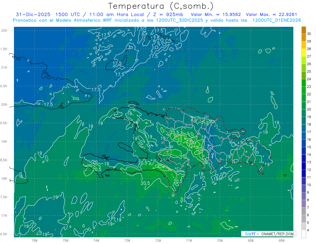Image resolution: width=316 pixels, height=244 pixels.
Task: Click the '73W' longitude axis label
Action: click(x=127, y=240)
